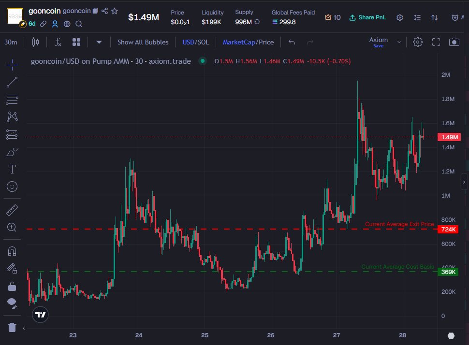This screenshot has height=345, width=469.
Task: Copy the gooncoin contract address
Action: [95, 11]
